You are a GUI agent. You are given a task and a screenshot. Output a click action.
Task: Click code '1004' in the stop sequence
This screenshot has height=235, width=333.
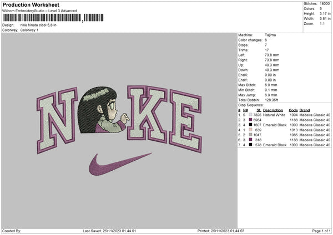click(x=294, y=115)
